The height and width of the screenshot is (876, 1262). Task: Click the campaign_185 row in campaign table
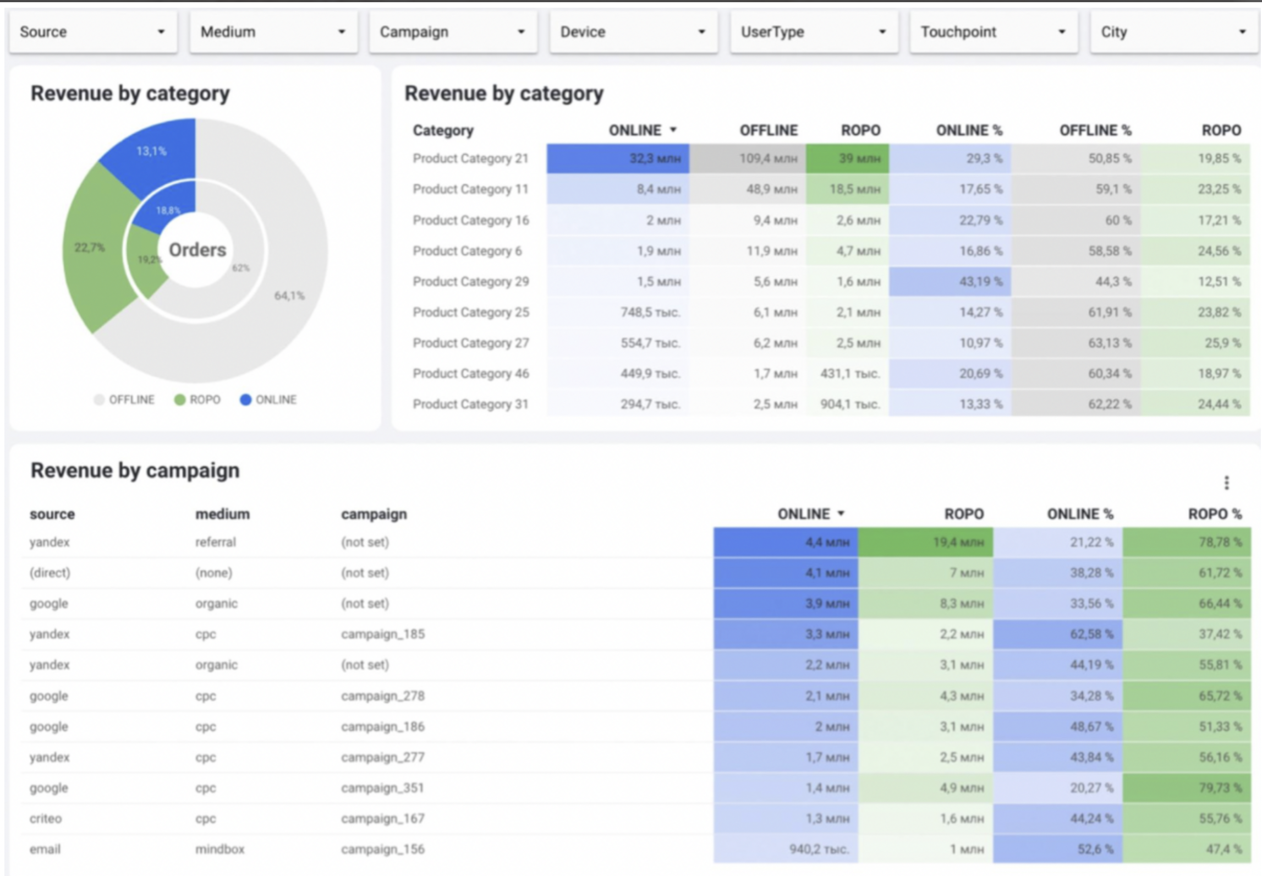point(382,634)
